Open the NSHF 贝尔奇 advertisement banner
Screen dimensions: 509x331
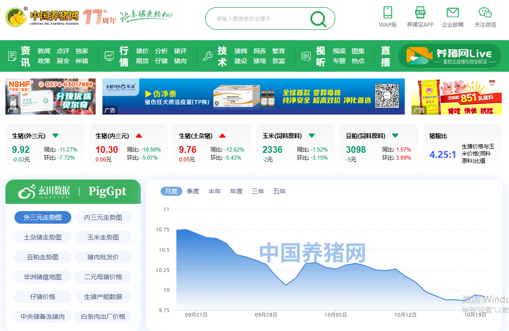51,97
